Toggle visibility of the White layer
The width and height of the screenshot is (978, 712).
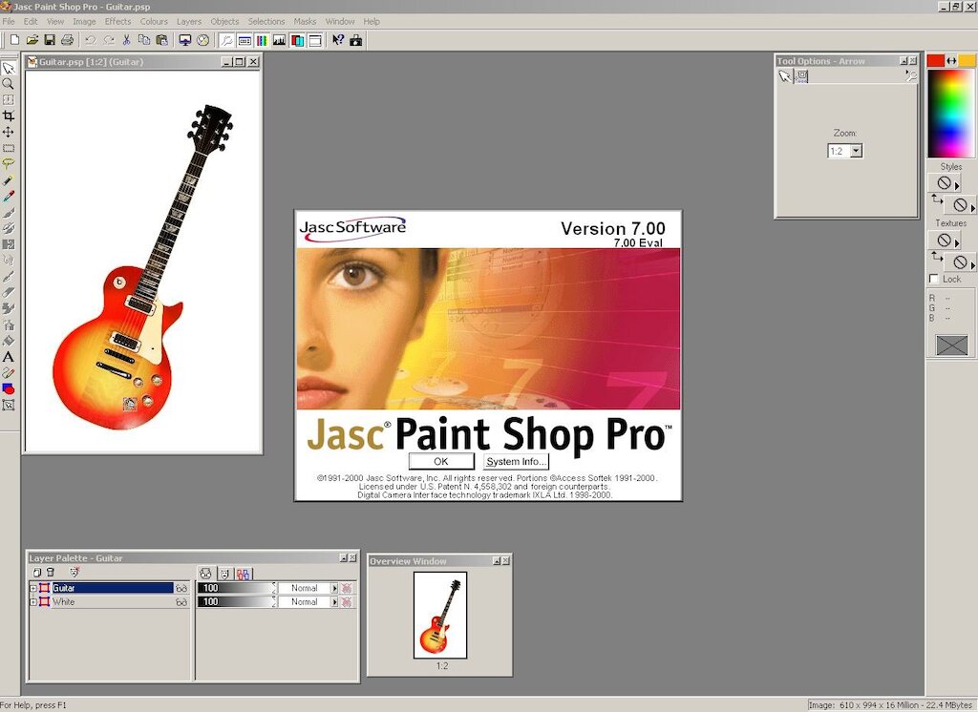pos(181,602)
